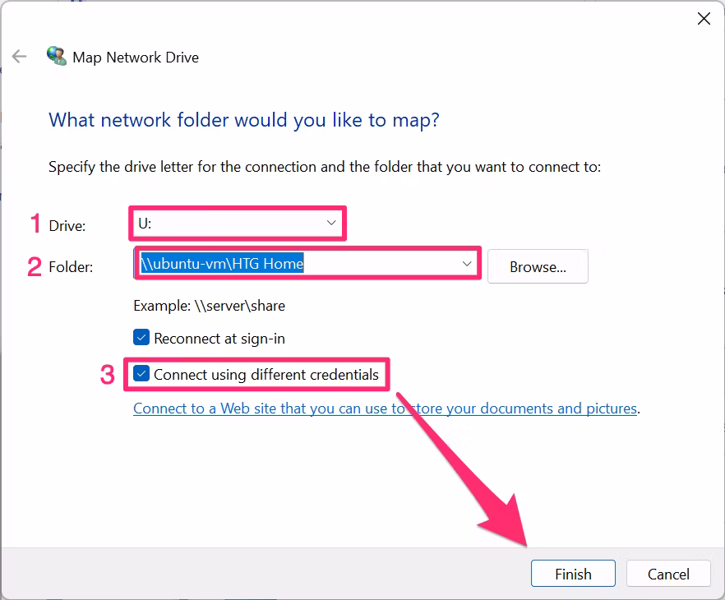
Task: Click the back arrow in the title bar
Action: (19, 57)
